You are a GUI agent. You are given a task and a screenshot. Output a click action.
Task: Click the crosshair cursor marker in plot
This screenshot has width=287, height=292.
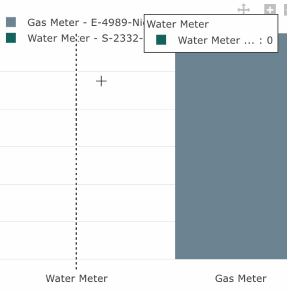(x=101, y=81)
